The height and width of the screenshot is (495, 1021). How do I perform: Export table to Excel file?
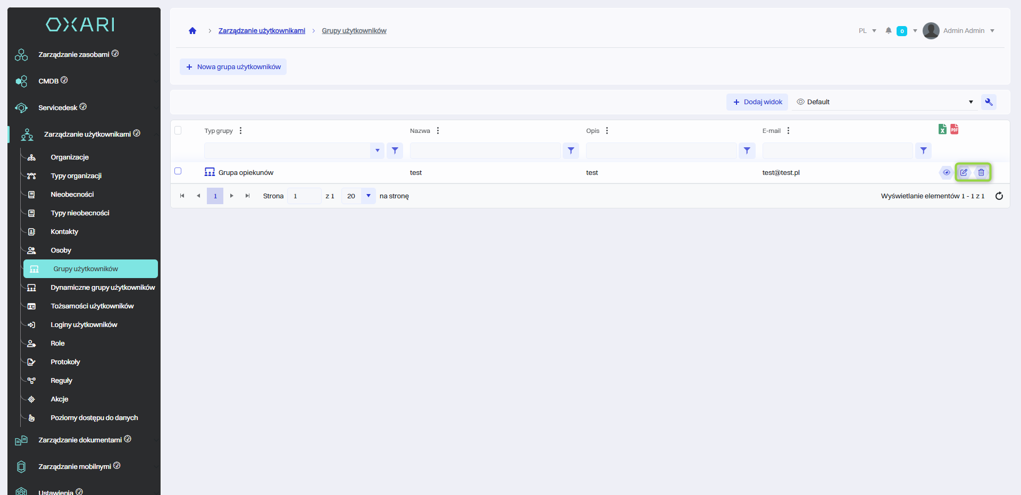pos(942,129)
